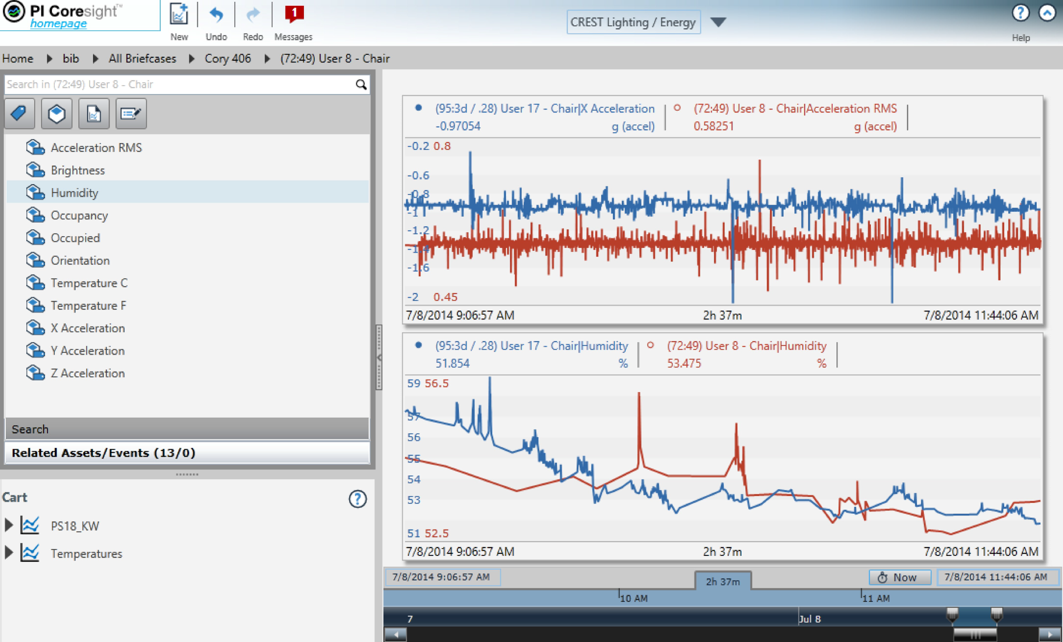
Task: Click the magnifier search icon
Action: pos(361,85)
